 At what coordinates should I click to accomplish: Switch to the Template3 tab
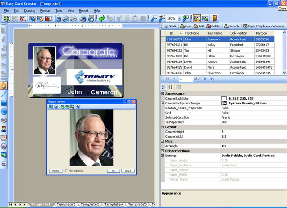[90, 204]
